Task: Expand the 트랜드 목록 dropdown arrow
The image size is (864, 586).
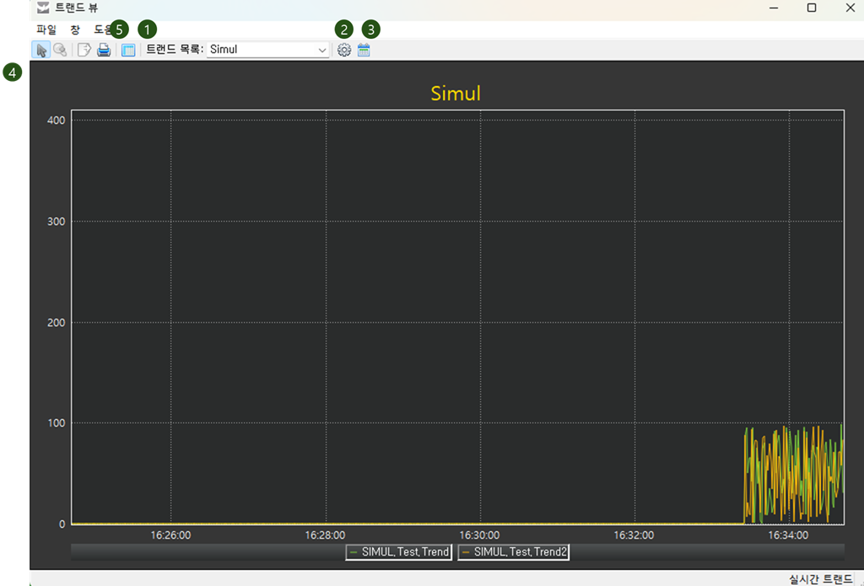Action: point(321,50)
